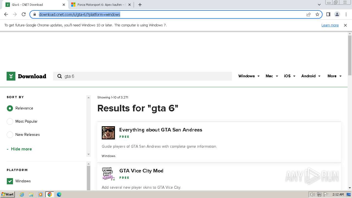This screenshot has height=198, width=352.
Task: Click the site lock icon
Action: click(x=35, y=14)
